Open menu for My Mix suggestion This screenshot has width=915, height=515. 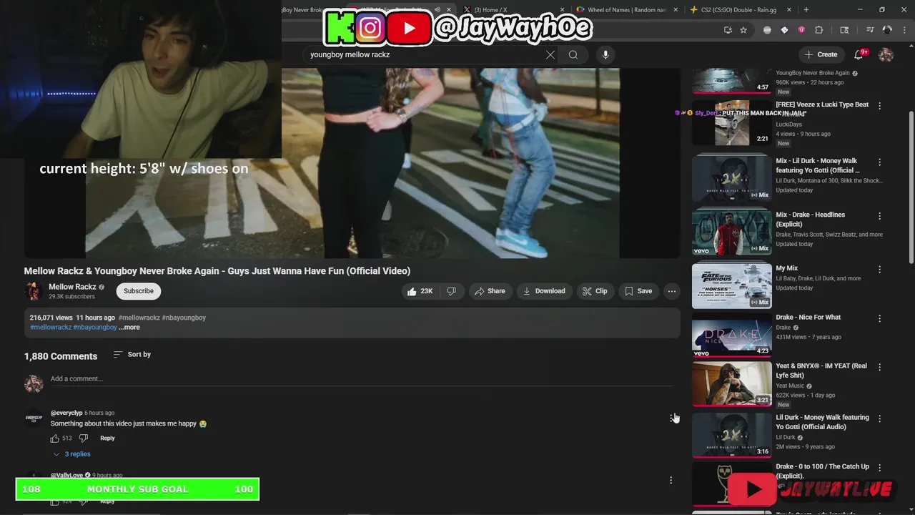(x=880, y=269)
